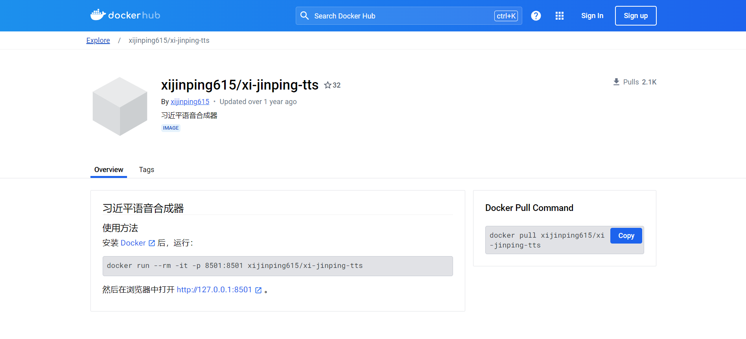Screen dimensions: 746x339
Task: Click the Pulls 2.1K count
Action: coord(640,82)
